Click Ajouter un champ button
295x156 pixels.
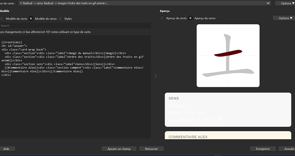point(119,149)
